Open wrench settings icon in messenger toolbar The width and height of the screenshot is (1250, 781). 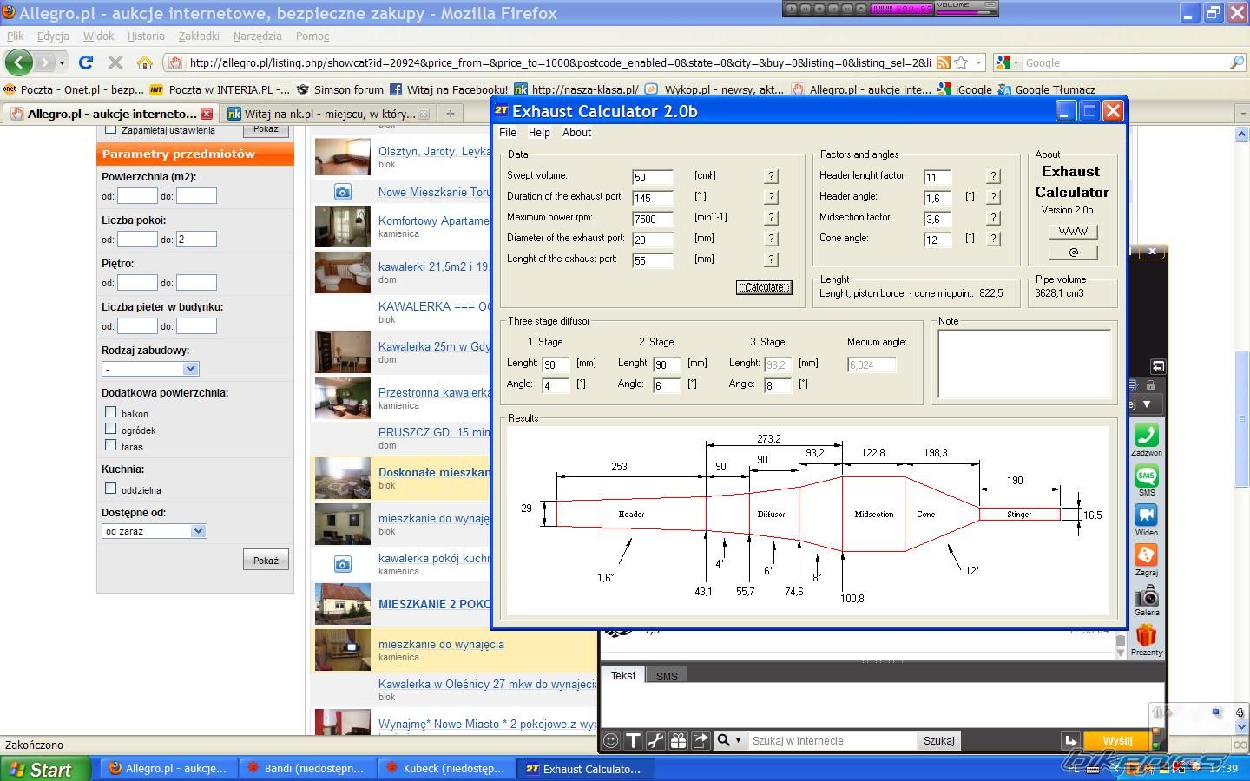655,740
